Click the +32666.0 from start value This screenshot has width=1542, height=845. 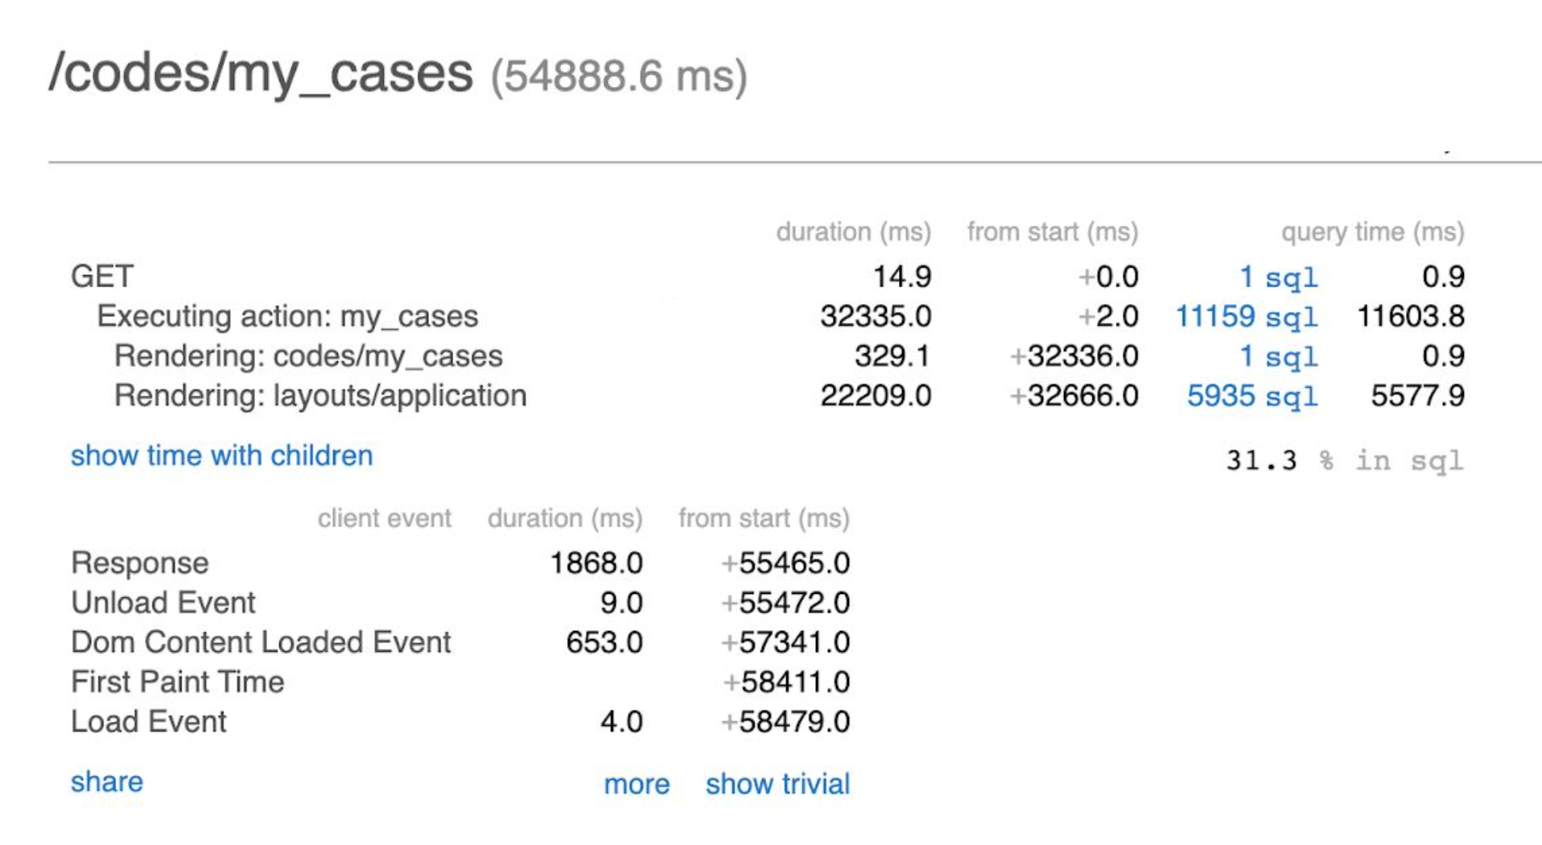coord(1074,396)
